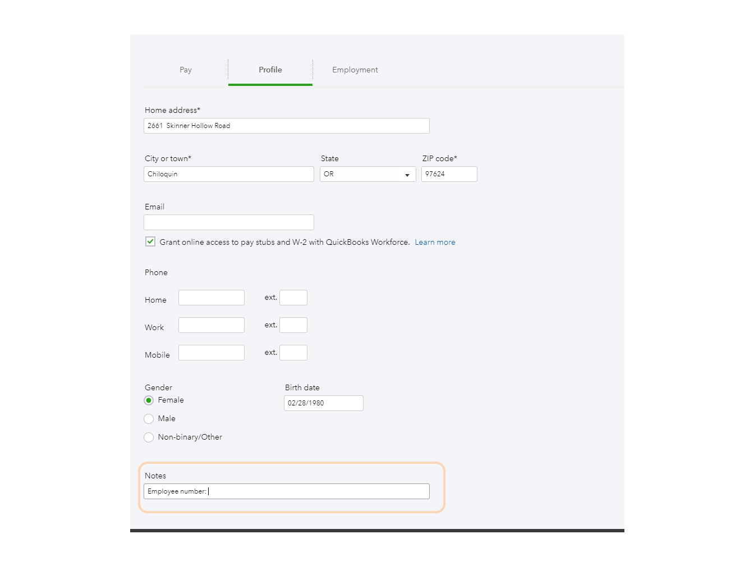Choose Non-binary/Other gender option
Viewport: 754px width, 566px height.
pyautogui.click(x=149, y=437)
